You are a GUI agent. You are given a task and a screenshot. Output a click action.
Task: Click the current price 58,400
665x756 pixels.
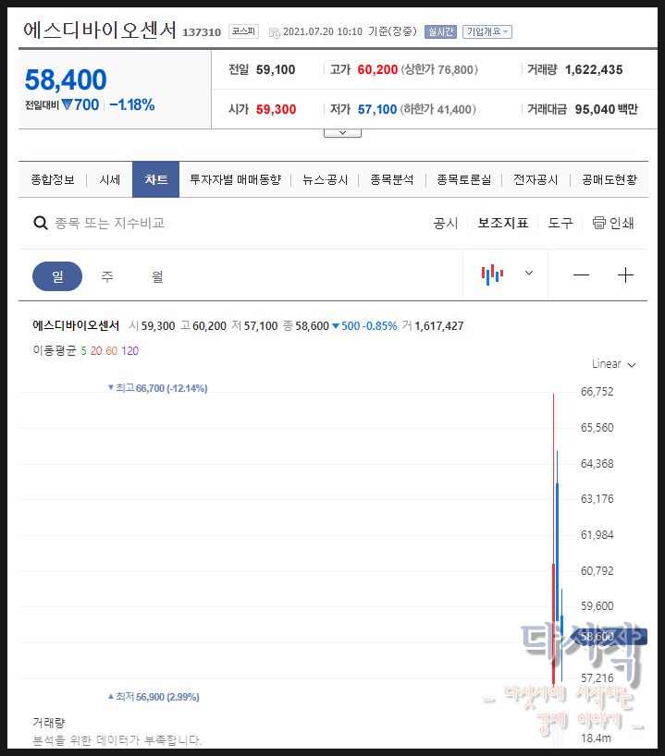(66, 79)
